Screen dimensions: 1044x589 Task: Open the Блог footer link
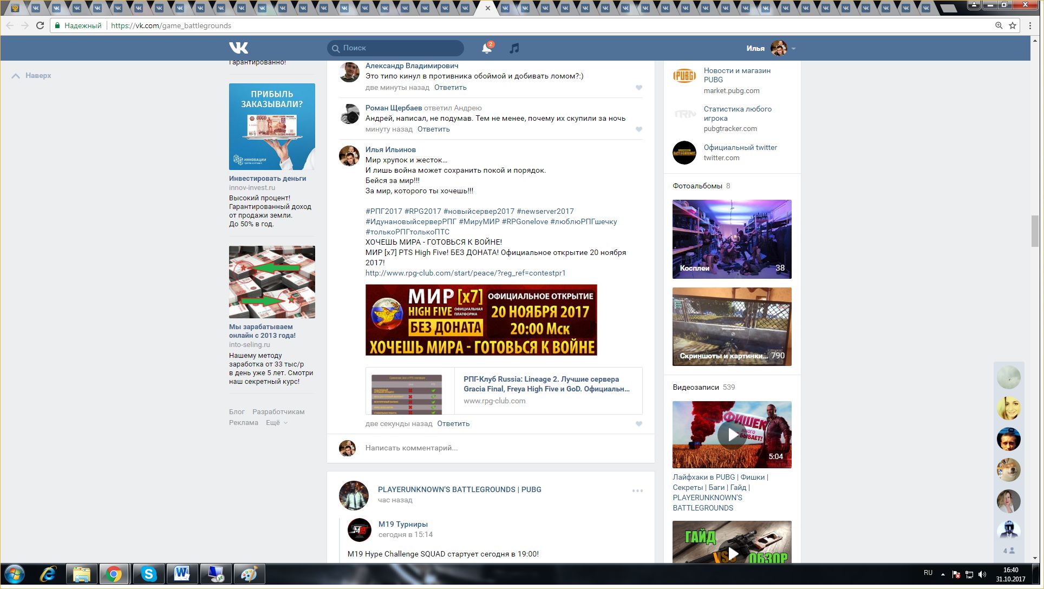pyautogui.click(x=237, y=411)
